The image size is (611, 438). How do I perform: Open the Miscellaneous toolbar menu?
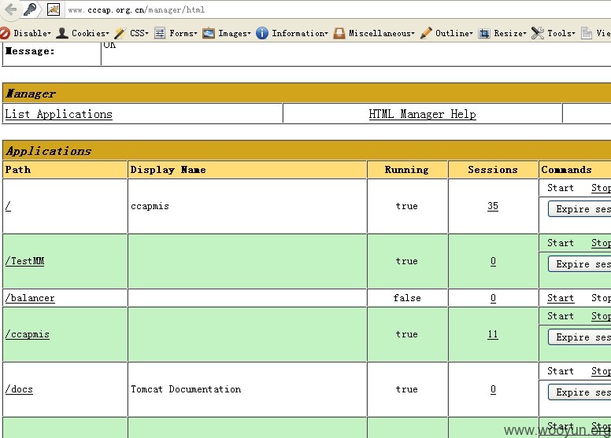coord(374,33)
